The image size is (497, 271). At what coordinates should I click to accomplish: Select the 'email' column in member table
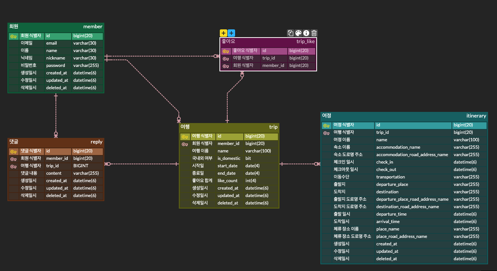pyautogui.click(x=51, y=43)
